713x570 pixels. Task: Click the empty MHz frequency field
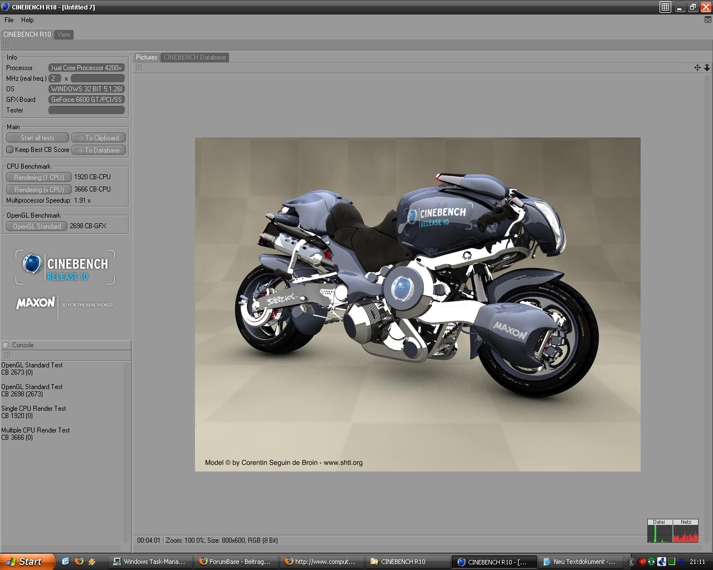point(97,78)
